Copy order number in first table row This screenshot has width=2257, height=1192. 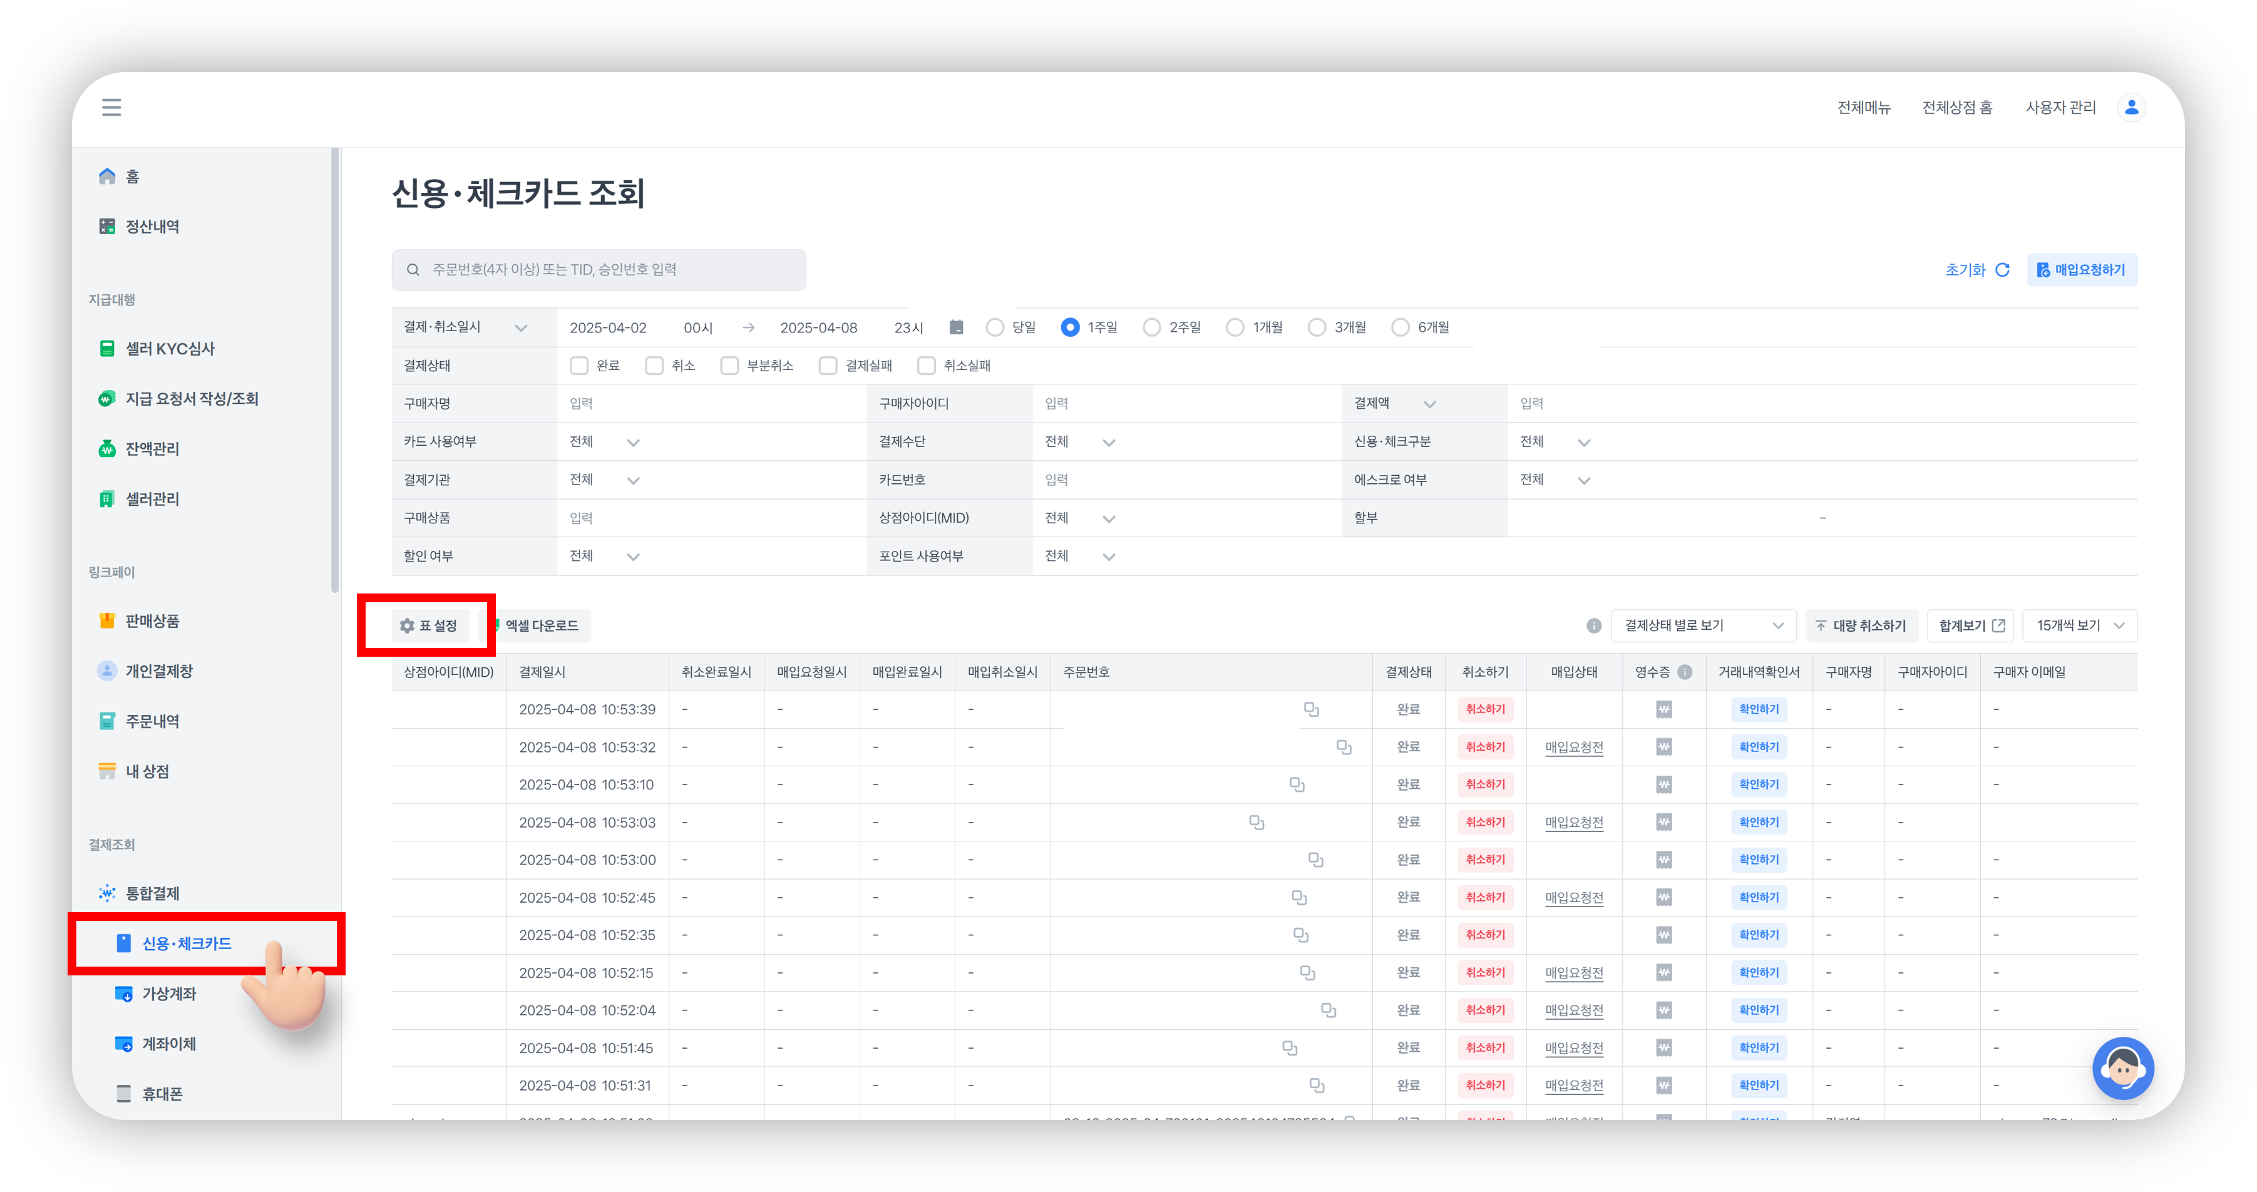(1311, 709)
